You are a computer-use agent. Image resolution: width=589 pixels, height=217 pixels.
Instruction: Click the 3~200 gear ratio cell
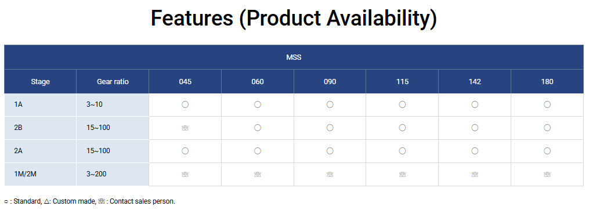click(x=113, y=174)
